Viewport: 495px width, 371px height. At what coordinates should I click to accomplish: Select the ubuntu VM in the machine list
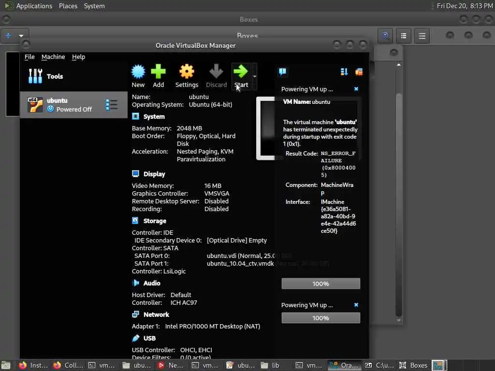pos(73,105)
